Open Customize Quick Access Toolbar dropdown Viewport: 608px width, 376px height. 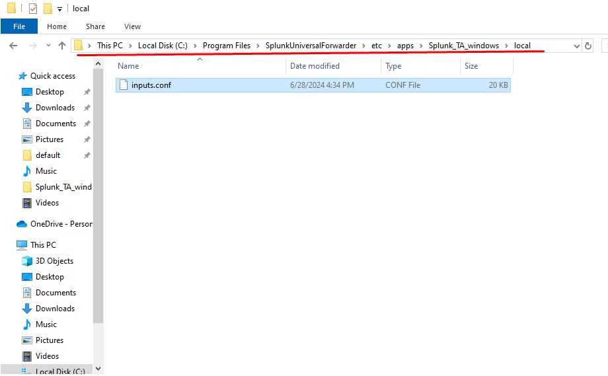point(59,9)
